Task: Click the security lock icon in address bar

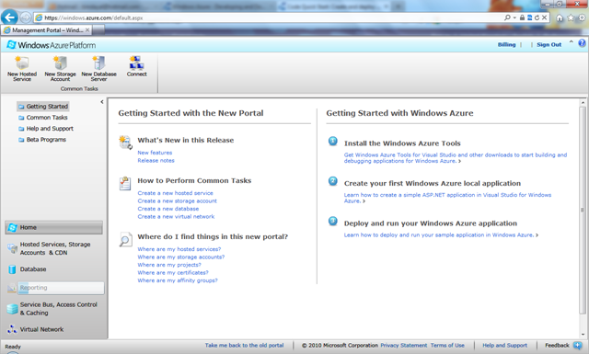Action: click(x=522, y=17)
